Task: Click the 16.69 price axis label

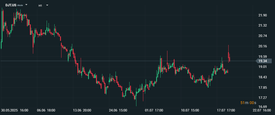Action: pyautogui.click(x=263, y=107)
